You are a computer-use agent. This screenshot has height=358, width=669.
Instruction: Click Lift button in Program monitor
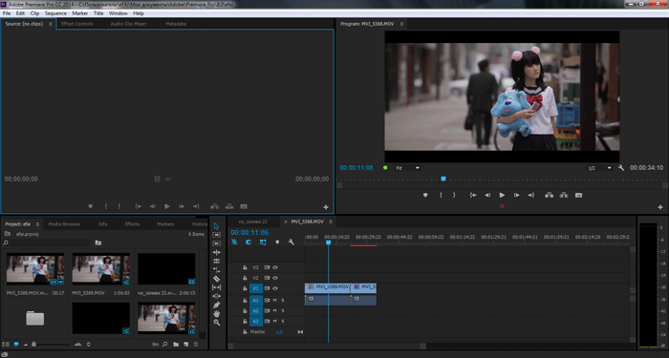(x=550, y=195)
